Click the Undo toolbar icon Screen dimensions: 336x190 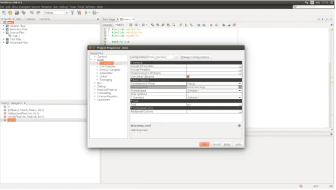(x=31, y=13)
